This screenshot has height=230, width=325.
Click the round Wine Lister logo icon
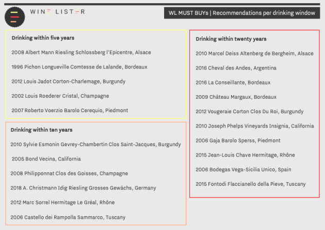15,17
